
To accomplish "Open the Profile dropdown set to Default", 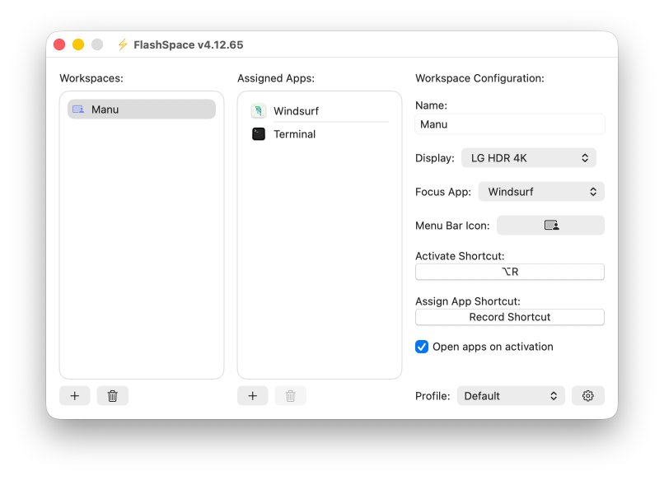I will (511, 396).
